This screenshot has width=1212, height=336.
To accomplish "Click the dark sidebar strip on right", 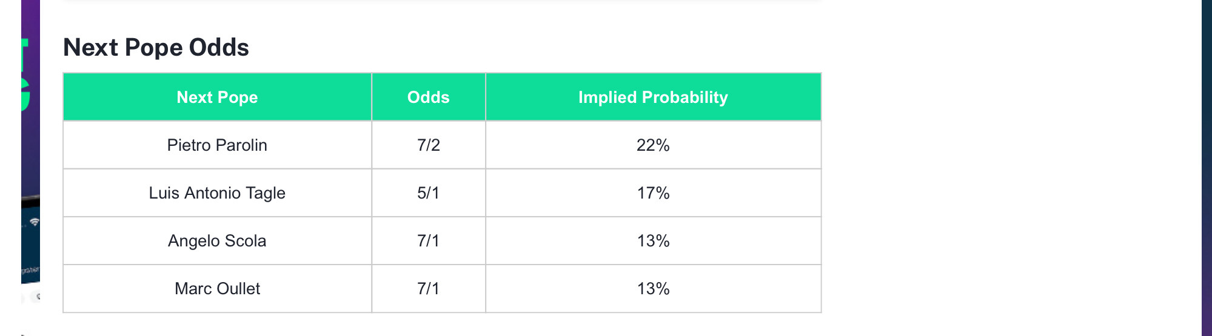I will 1207,168.
